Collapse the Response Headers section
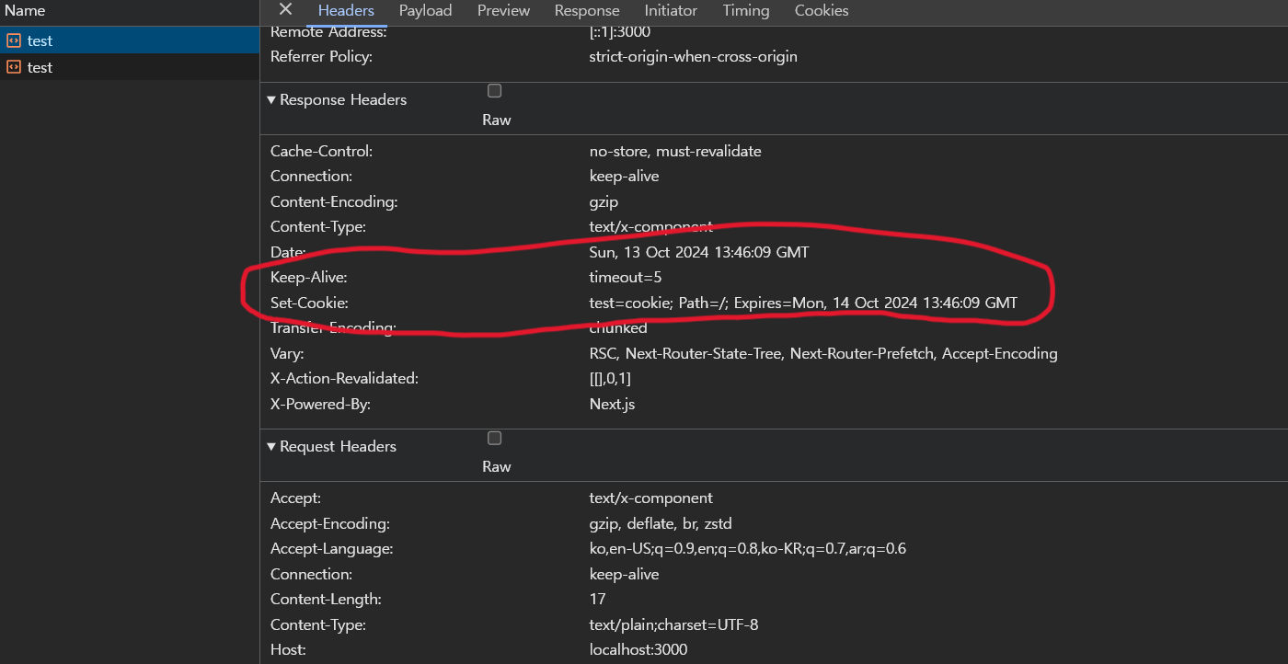Screen dimensions: 1288x664 coord(270,99)
